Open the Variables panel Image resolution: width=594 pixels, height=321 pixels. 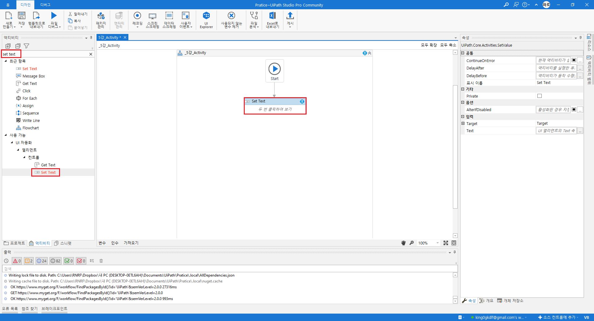click(x=102, y=243)
